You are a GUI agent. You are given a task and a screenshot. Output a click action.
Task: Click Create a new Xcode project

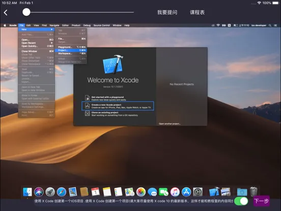pos(118,106)
